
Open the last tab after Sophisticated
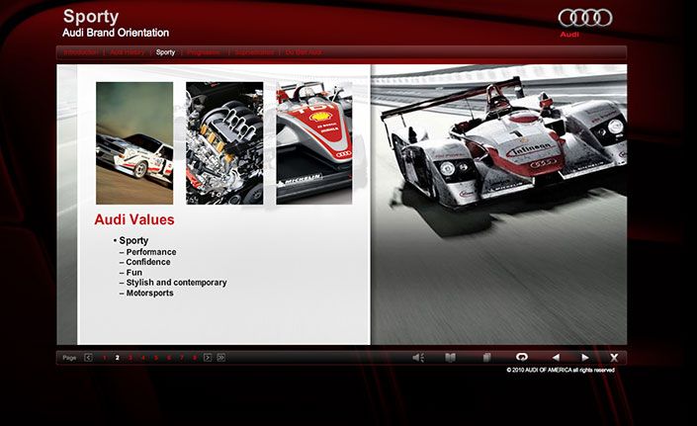[304, 52]
